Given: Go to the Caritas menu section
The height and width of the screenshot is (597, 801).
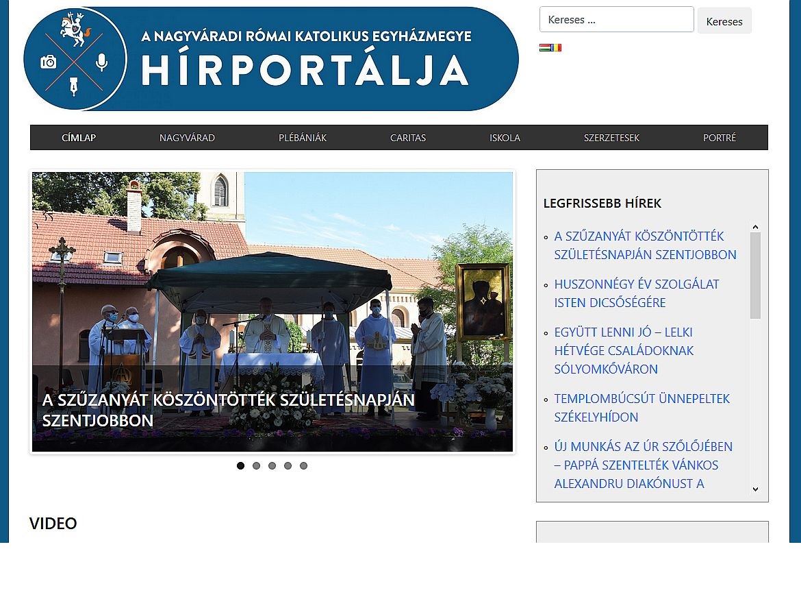Looking at the screenshot, I should coord(408,138).
